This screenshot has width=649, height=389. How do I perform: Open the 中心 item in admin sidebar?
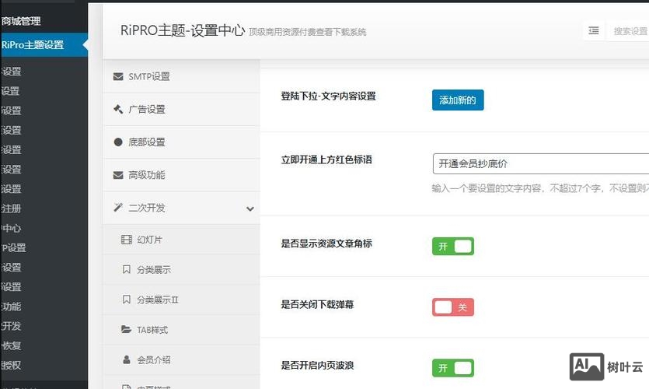pyautogui.click(x=11, y=228)
